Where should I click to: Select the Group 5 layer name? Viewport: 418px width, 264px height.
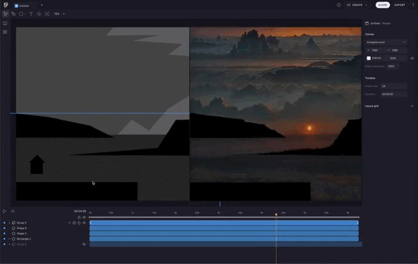click(x=22, y=223)
